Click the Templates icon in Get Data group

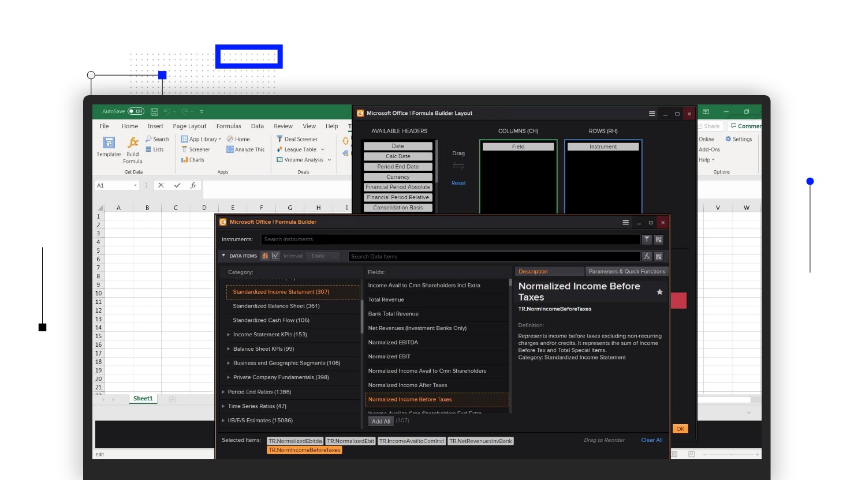click(109, 142)
